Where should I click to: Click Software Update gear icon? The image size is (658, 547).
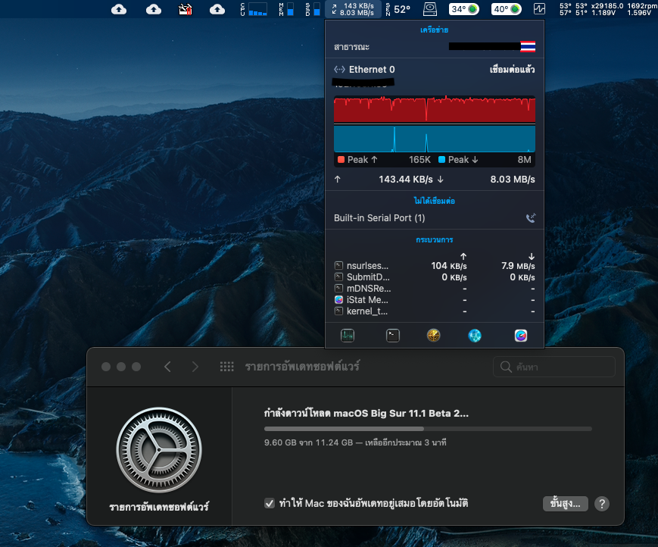[x=159, y=449]
